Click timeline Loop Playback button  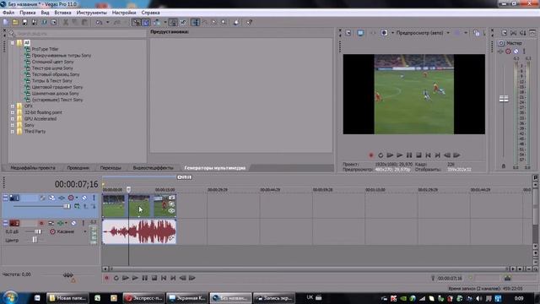pyautogui.click(x=116, y=278)
